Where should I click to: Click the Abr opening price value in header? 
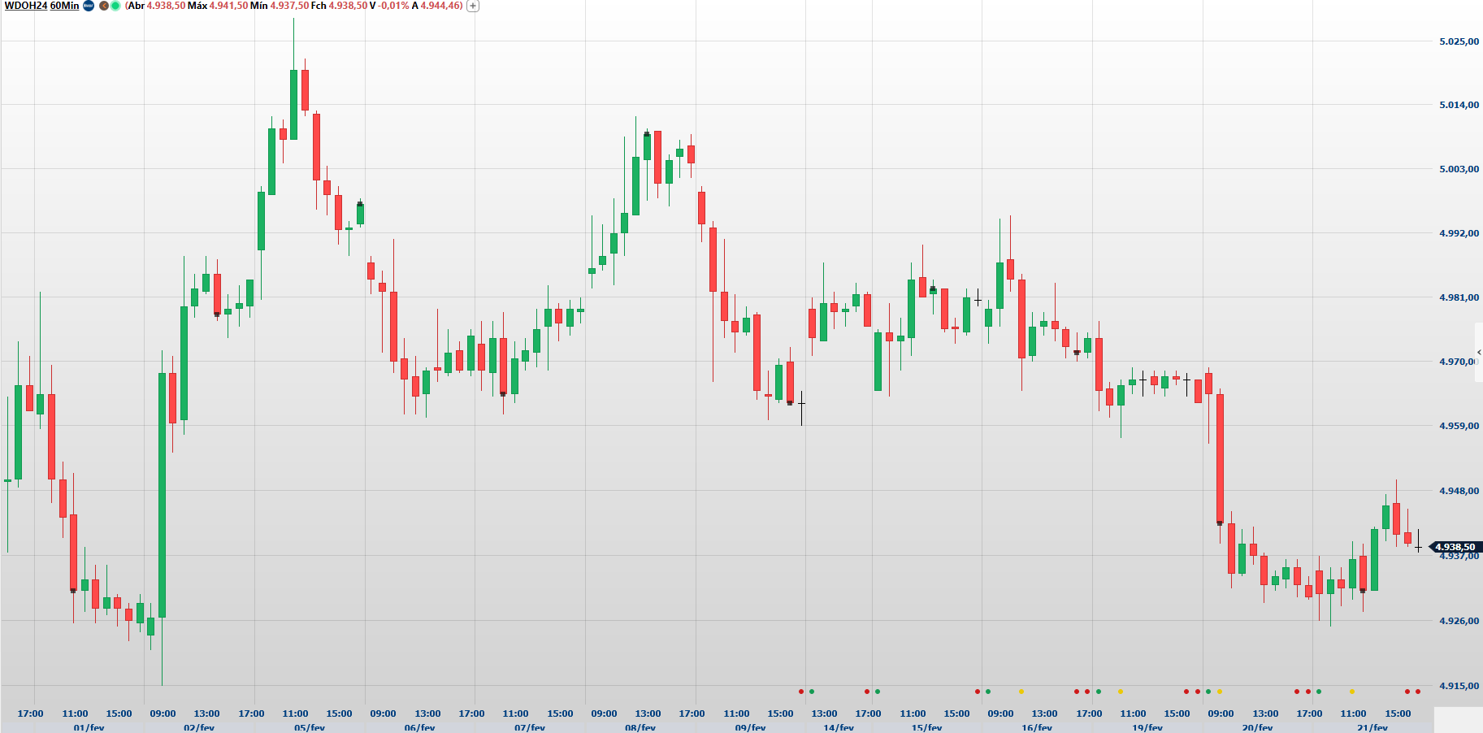(x=166, y=6)
